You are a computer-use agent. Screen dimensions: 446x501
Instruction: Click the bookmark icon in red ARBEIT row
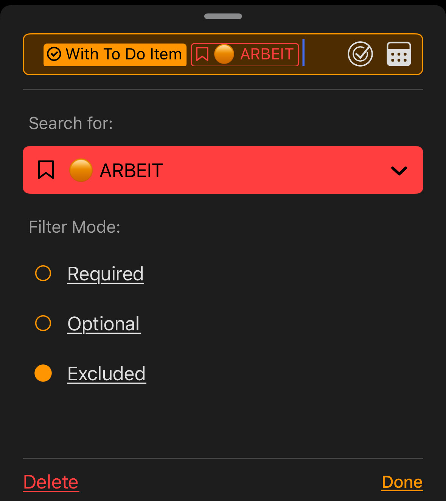[x=46, y=170]
